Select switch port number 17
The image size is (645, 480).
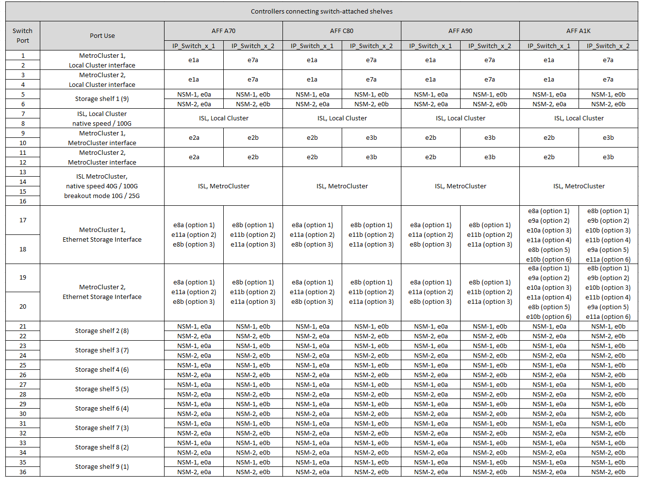(x=23, y=220)
